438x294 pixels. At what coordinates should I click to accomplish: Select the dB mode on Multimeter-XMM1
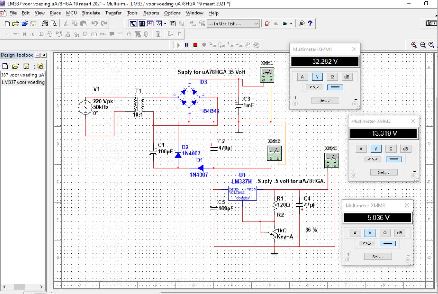coord(347,77)
